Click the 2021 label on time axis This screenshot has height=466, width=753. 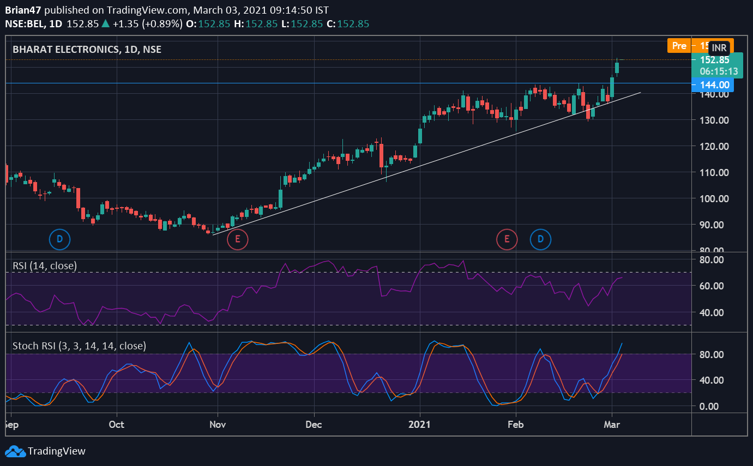(420, 423)
